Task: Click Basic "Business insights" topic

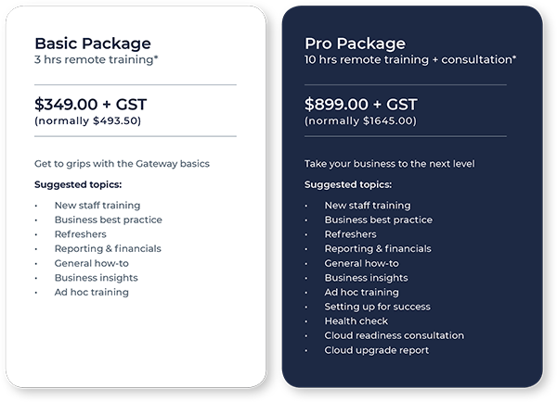Action: 96,278
